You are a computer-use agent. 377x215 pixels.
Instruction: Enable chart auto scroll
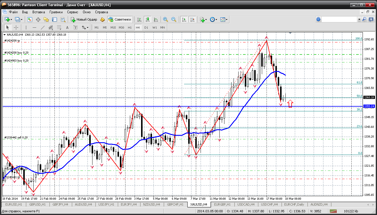(184, 19)
